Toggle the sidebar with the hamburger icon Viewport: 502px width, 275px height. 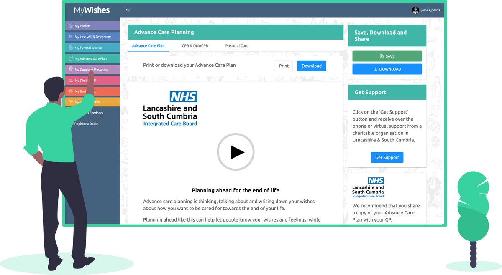click(x=128, y=10)
